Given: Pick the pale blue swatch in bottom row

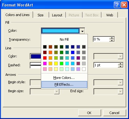Looking at the screenshot, I should tap(73, 69).
